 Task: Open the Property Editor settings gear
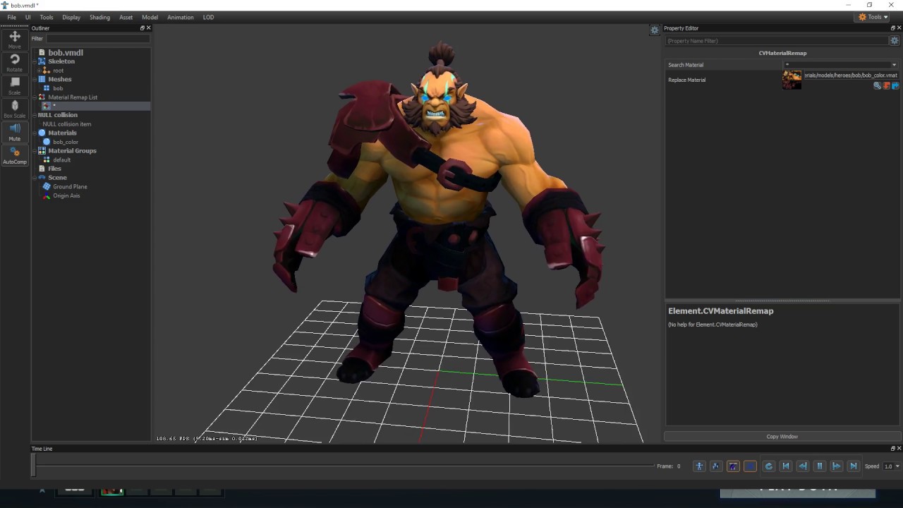coord(895,41)
